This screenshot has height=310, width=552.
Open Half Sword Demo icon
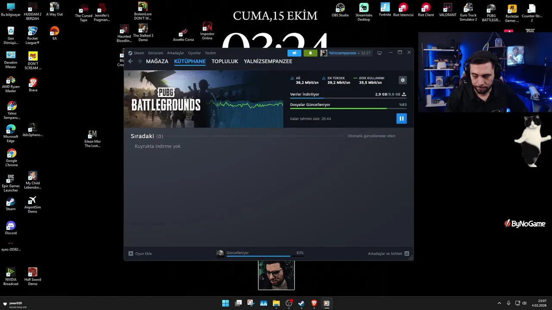[33, 276]
